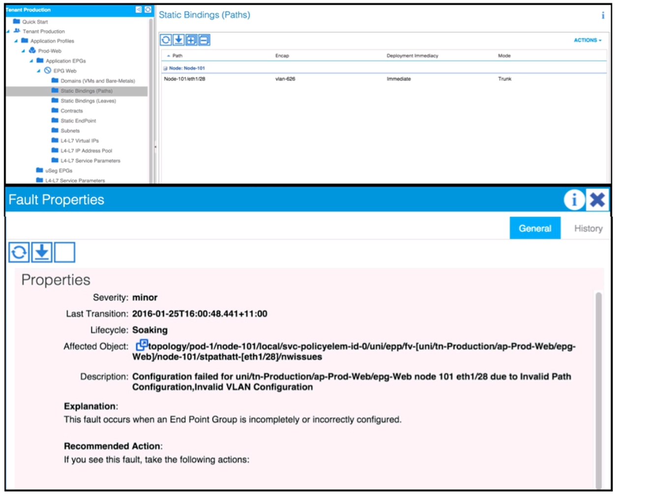Image resolution: width=653 pixels, height=500 pixels.
Task: Collapse the EPG Web tree node
Action: coord(39,71)
